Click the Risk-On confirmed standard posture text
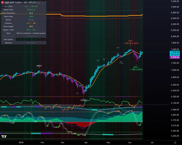182x145 pixels. coord(31,33)
